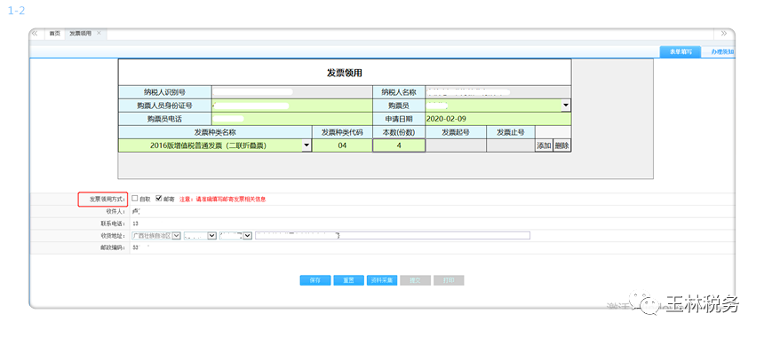The width and height of the screenshot is (764, 337).
Task: Click the 纳税人名称 label
Action: point(399,92)
